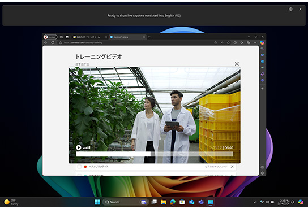The image size is (308, 209).
Task: Open live captions app on taskbar
Action: pyautogui.click(x=211, y=202)
